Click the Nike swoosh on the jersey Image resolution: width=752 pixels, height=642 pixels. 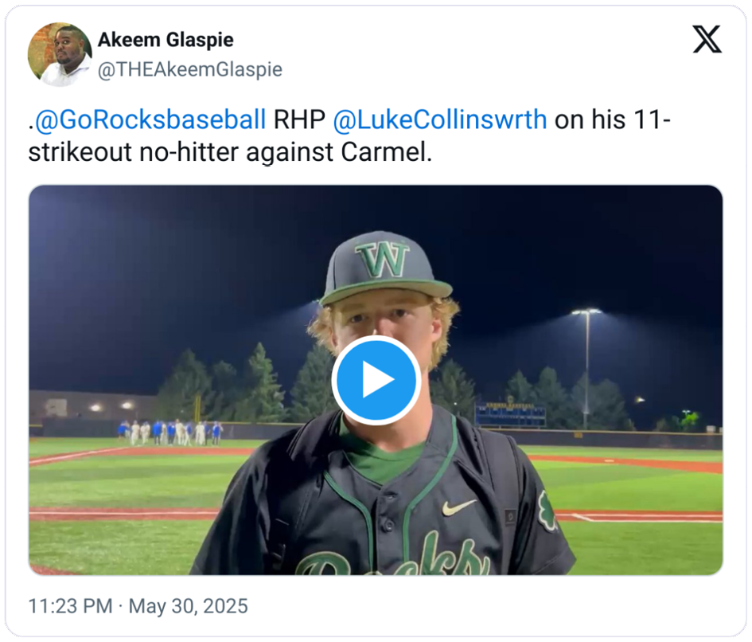[x=458, y=507]
